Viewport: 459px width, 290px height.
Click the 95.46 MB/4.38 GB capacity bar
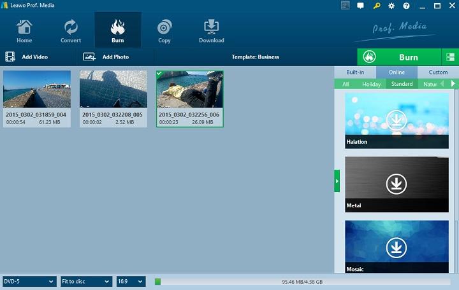point(302,282)
